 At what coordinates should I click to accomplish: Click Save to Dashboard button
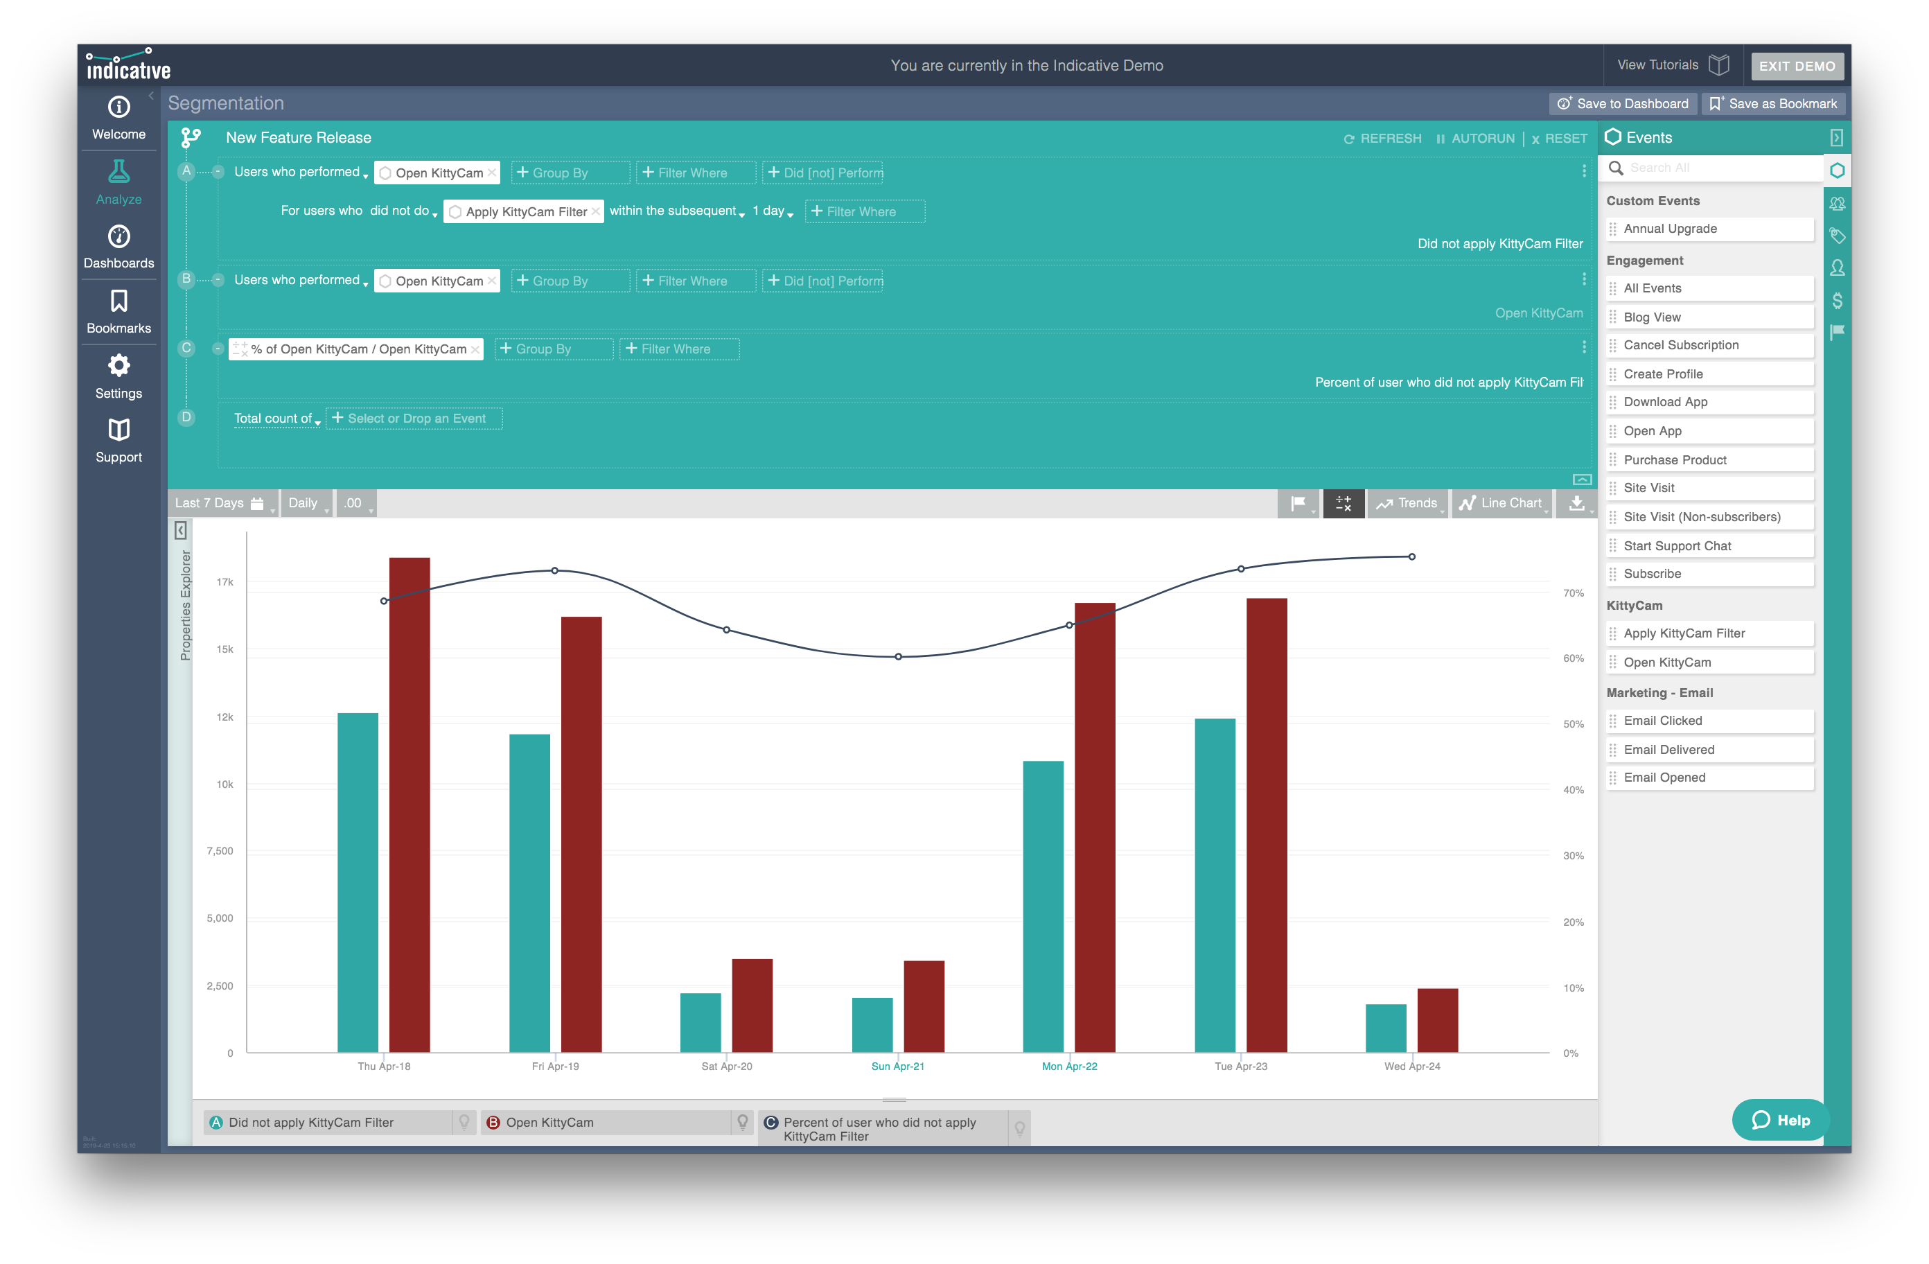(x=1623, y=104)
